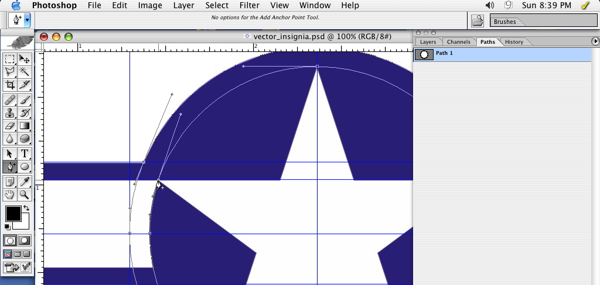Viewport: 600px width, 285px height.
Task: Switch to the Channels tab
Action: pyautogui.click(x=458, y=42)
